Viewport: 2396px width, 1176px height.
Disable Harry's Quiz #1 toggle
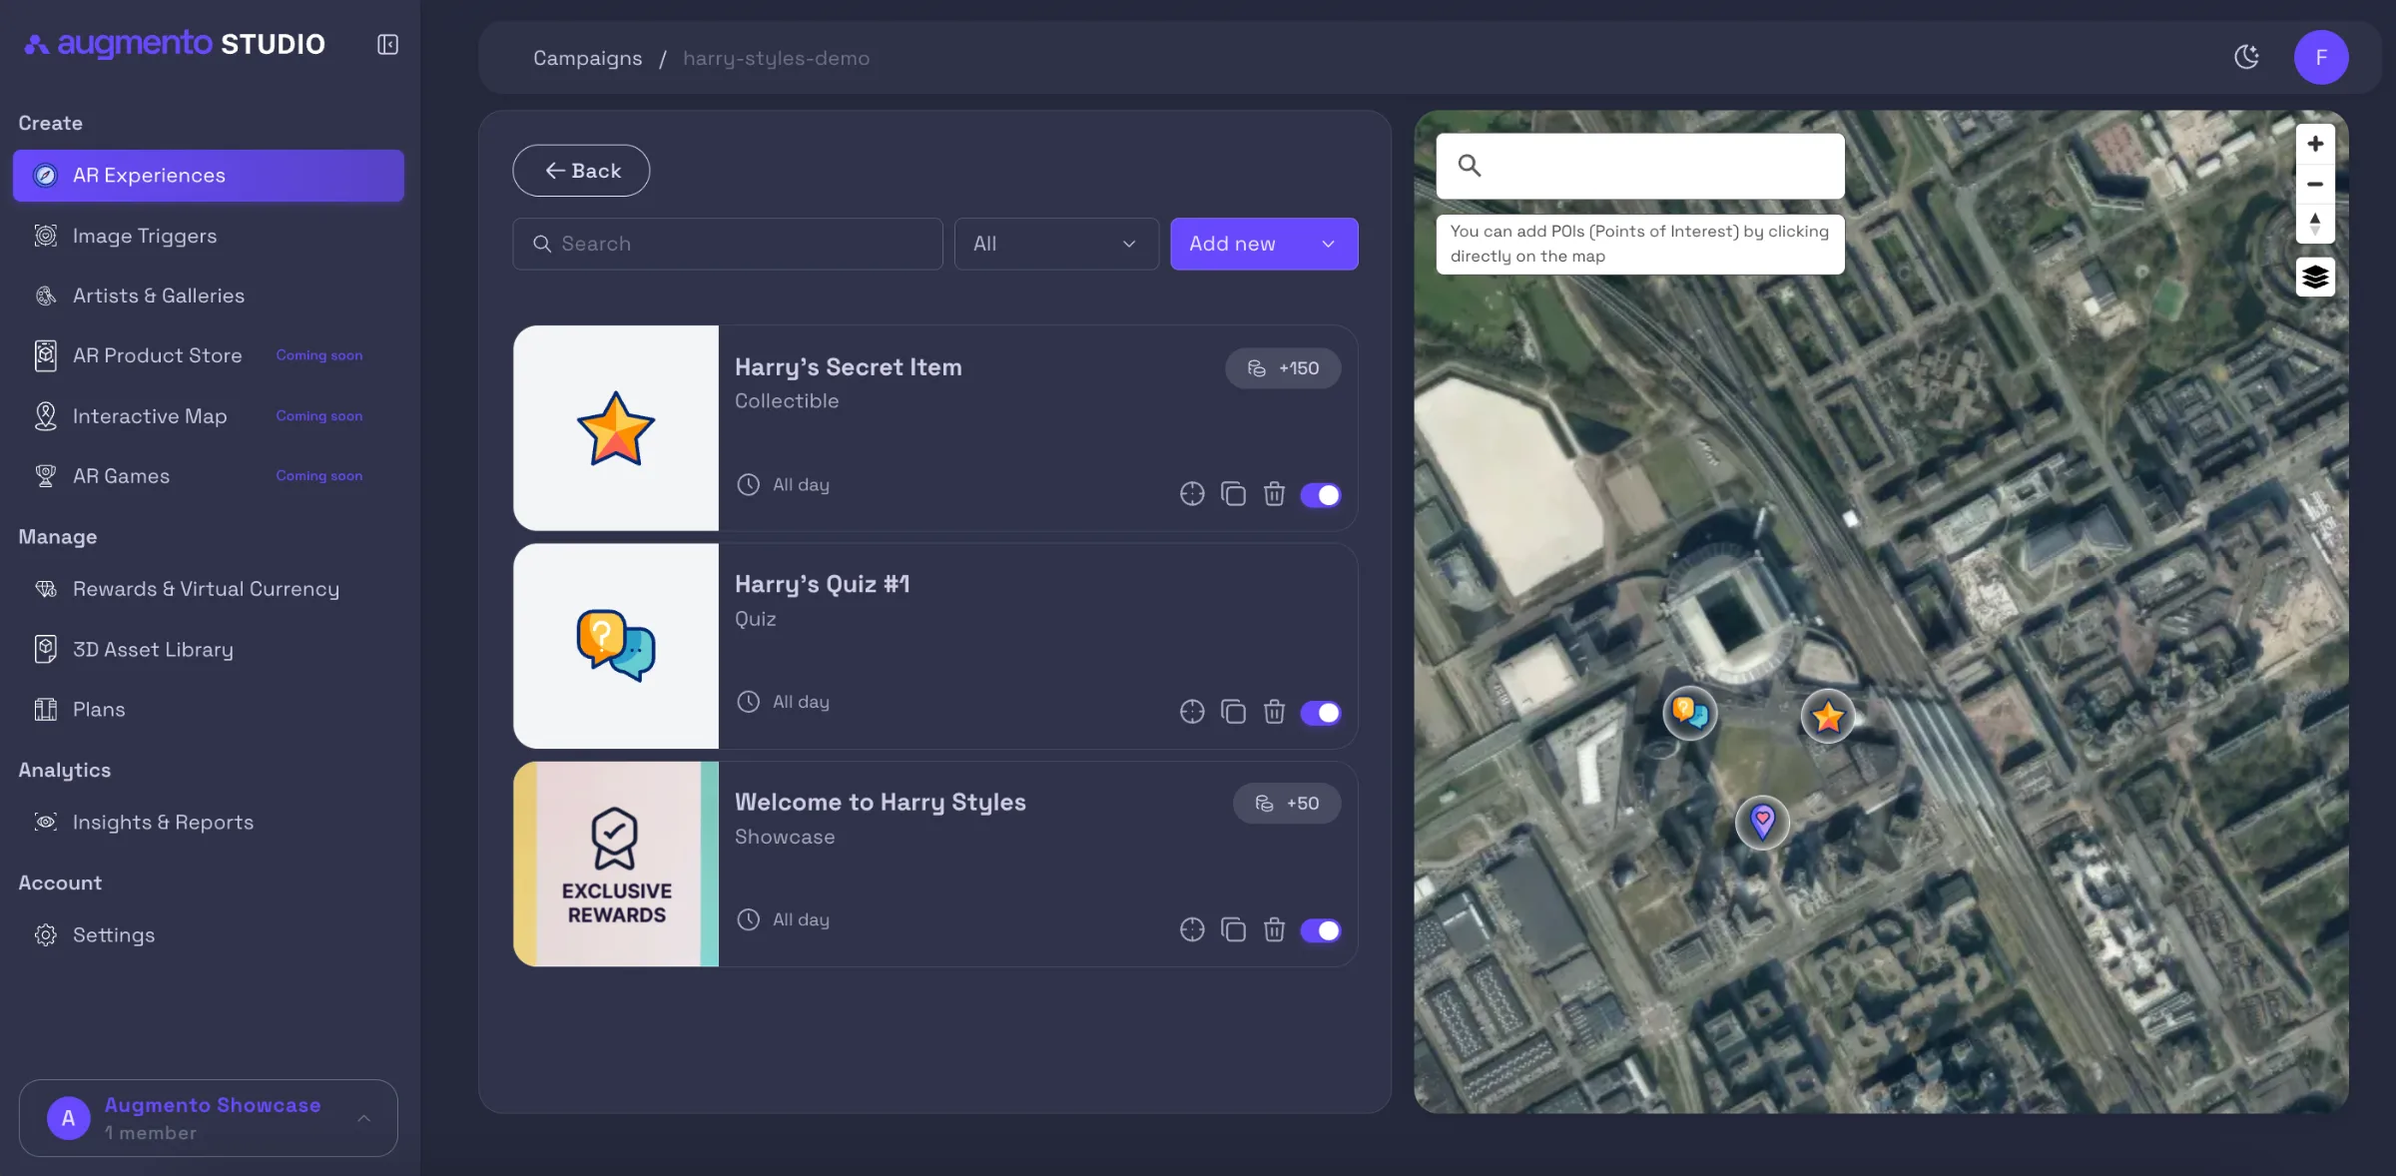pos(1321,713)
